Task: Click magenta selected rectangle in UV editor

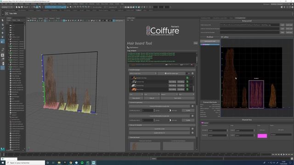Action: pos(256,94)
